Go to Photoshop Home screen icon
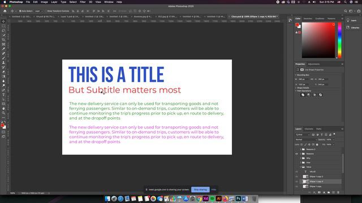Screen dimensions: 362x203 pyautogui.click(x=5, y=11)
